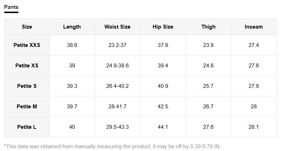Click the Size column header
This screenshot has height=151, width=296.
pos(27,27)
